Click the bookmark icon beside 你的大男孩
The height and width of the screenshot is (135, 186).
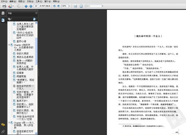pos(14,53)
